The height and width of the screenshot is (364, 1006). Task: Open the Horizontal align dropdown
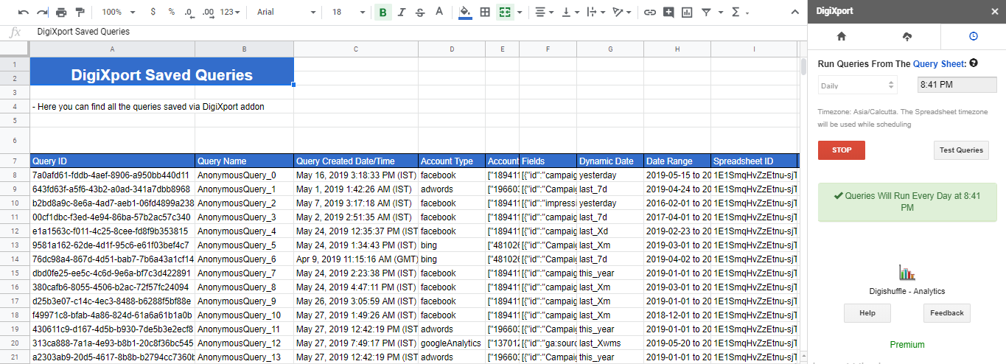click(545, 13)
